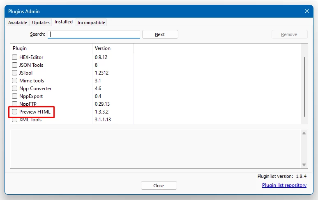This screenshot has width=318, height=200.
Task: Tick the JSTool checkbox
Action: [x=15, y=73]
